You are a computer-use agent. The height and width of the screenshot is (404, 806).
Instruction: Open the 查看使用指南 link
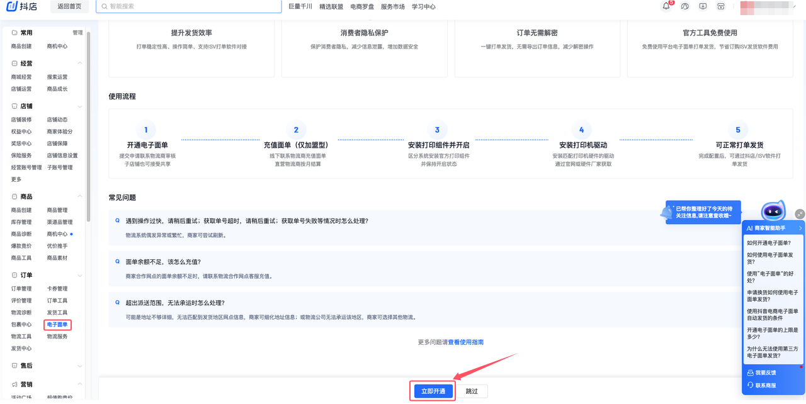click(x=466, y=342)
